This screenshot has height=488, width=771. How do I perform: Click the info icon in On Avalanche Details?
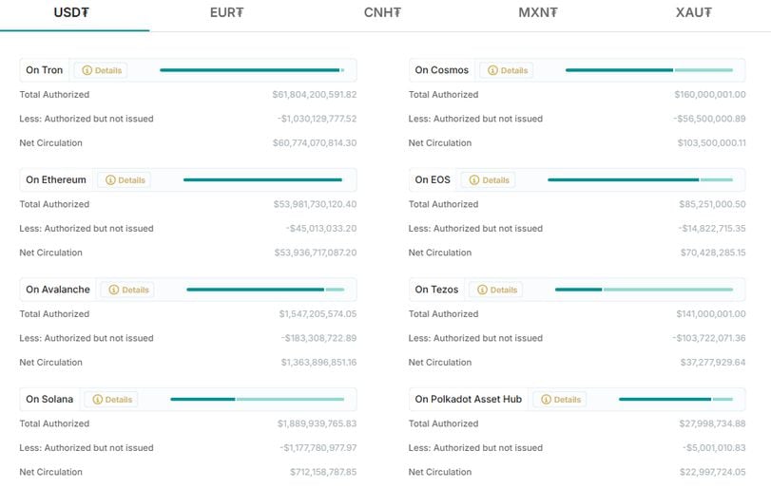pos(113,290)
